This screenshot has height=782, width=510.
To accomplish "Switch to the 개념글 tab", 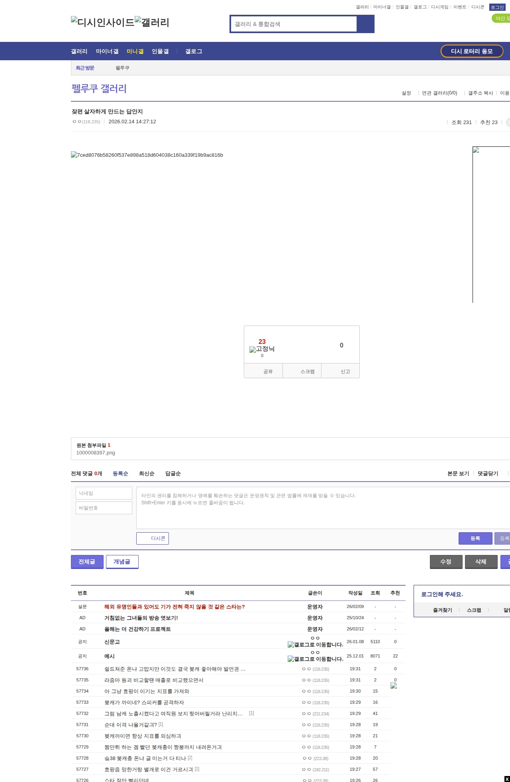I will click(x=122, y=562).
